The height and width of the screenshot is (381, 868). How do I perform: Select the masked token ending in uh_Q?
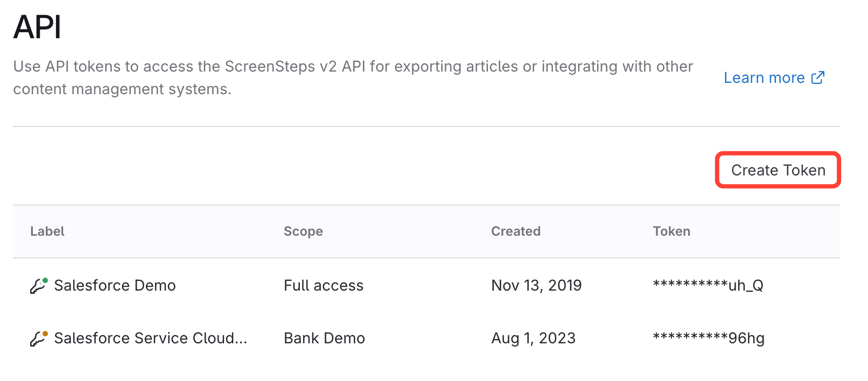tap(708, 285)
